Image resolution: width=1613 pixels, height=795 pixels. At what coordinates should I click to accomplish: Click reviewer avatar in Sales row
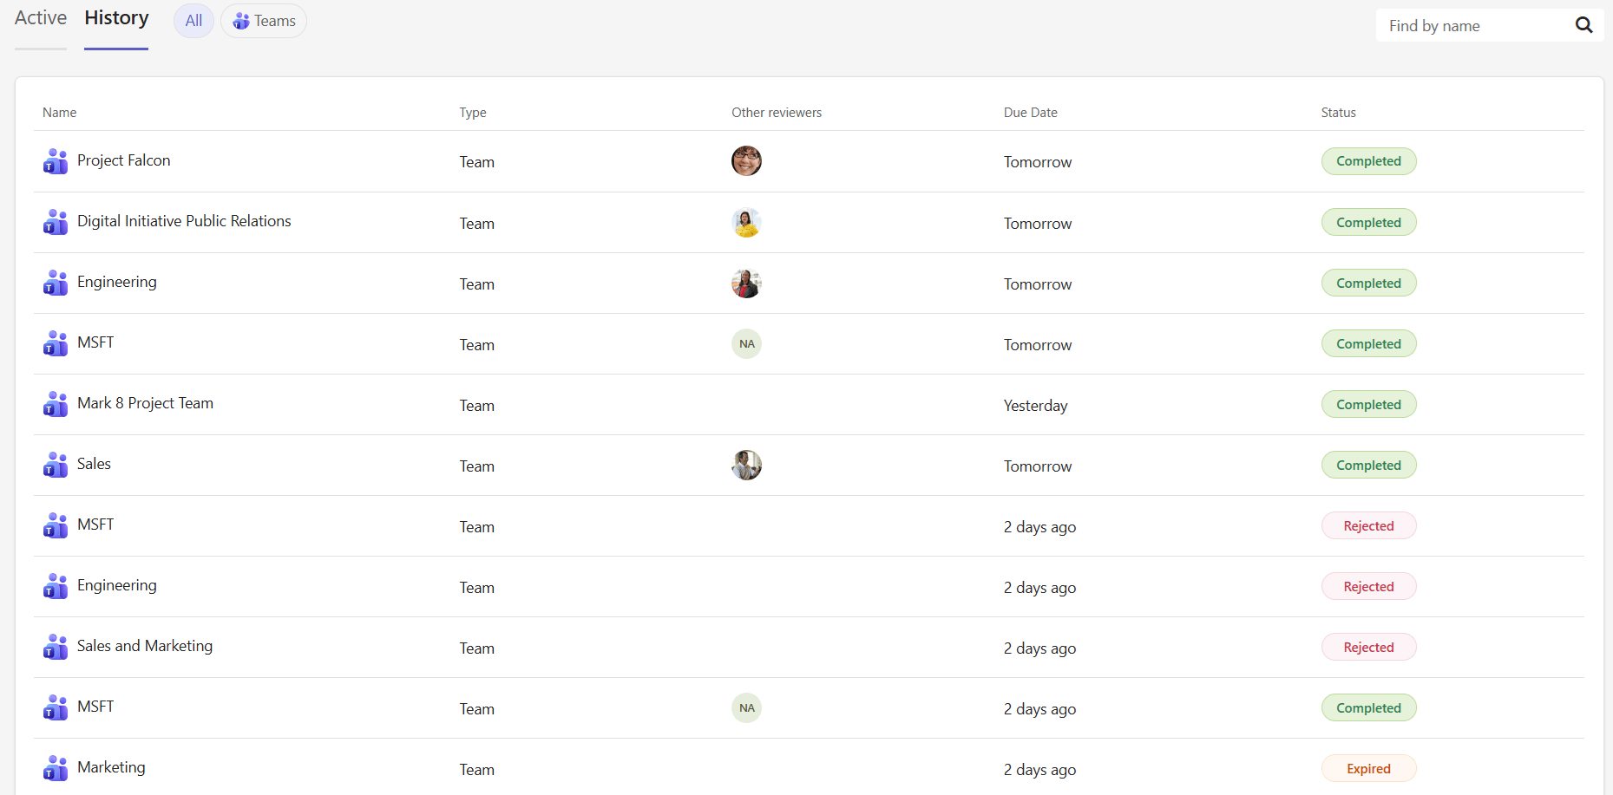746,466
